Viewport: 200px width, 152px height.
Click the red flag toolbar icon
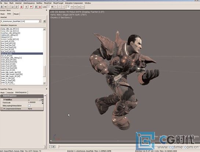pos(31,7)
